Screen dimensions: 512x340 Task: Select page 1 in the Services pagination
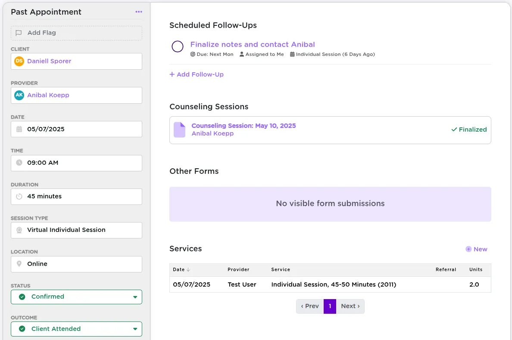tap(330, 306)
